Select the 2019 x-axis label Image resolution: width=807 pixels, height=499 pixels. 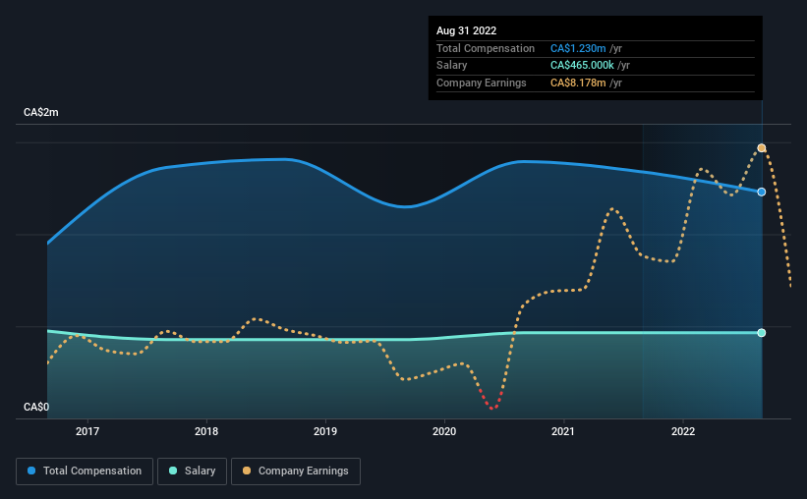pos(325,431)
